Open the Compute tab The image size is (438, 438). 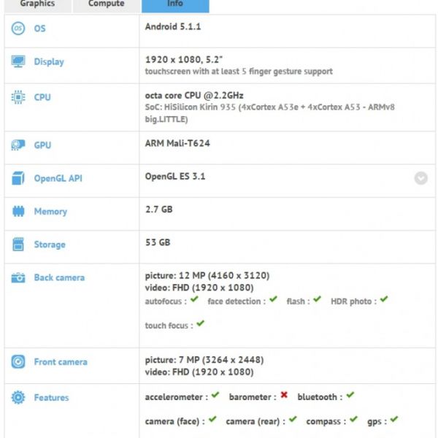pos(106,4)
